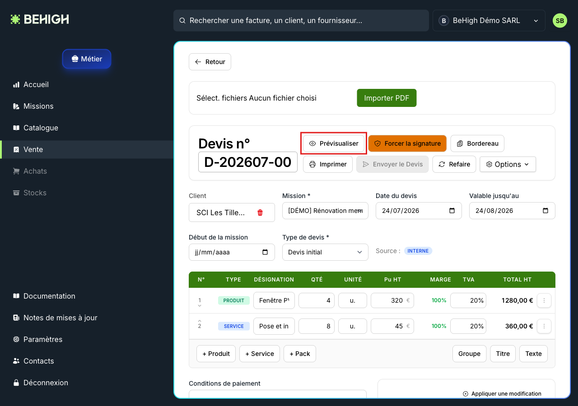The image size is (578, 406).
Task: Open Type de devis dropdown
Action: (x=325, y=252)
